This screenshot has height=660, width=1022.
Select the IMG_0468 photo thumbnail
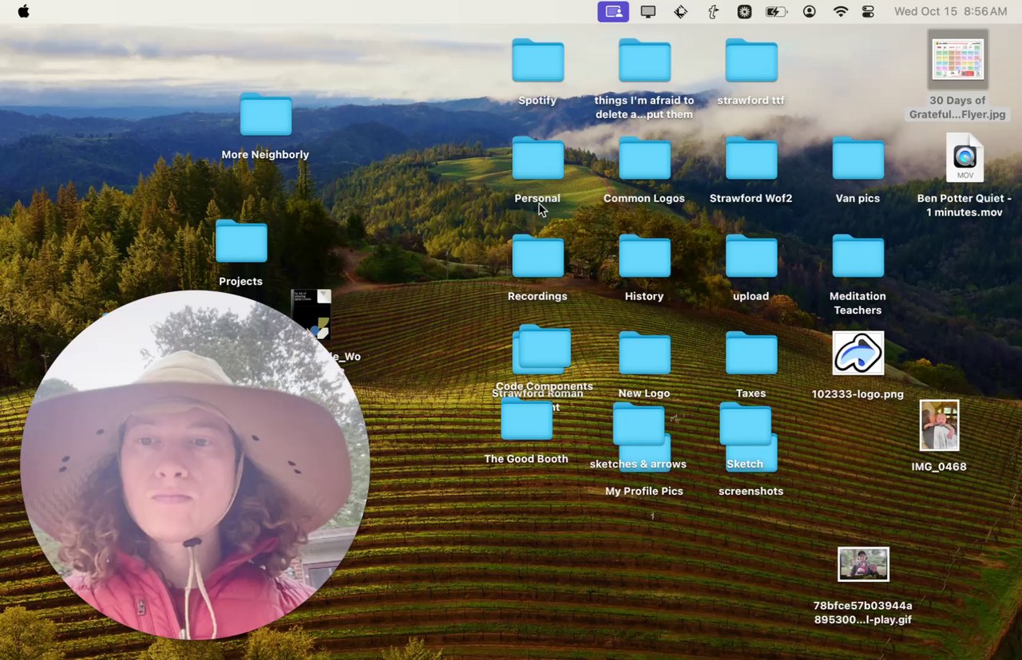939,425
